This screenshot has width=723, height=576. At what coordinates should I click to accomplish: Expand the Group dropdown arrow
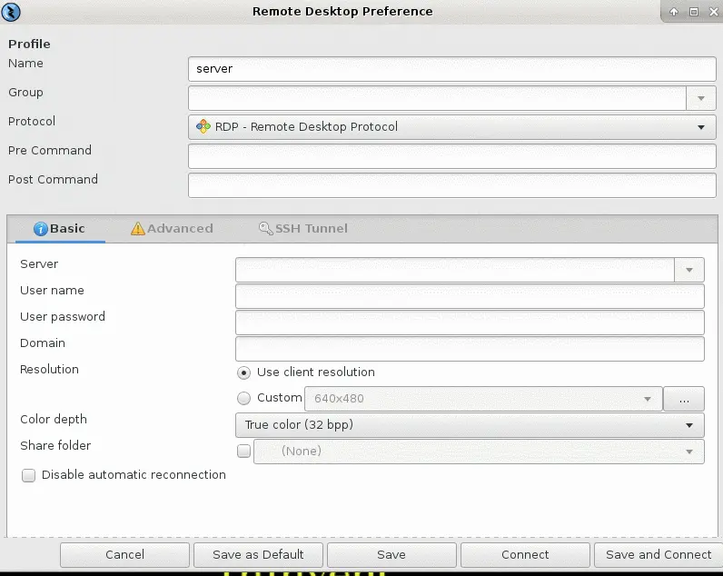pyautogui.click(x=700, y=98)
